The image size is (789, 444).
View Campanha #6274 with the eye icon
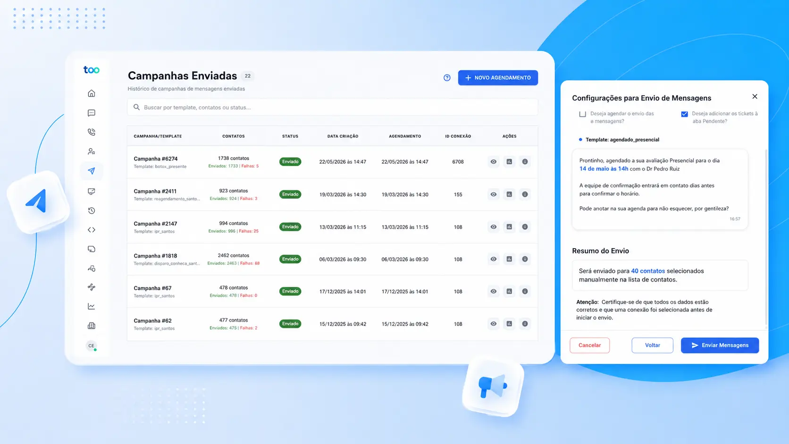[494, 162]
